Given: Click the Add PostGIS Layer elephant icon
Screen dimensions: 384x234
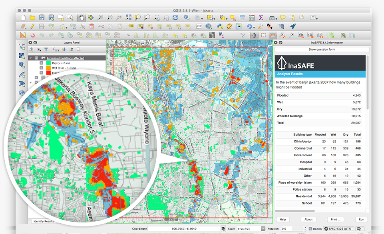Looking at the screenshot, I should pyautogui.click(x=22, y=65).
